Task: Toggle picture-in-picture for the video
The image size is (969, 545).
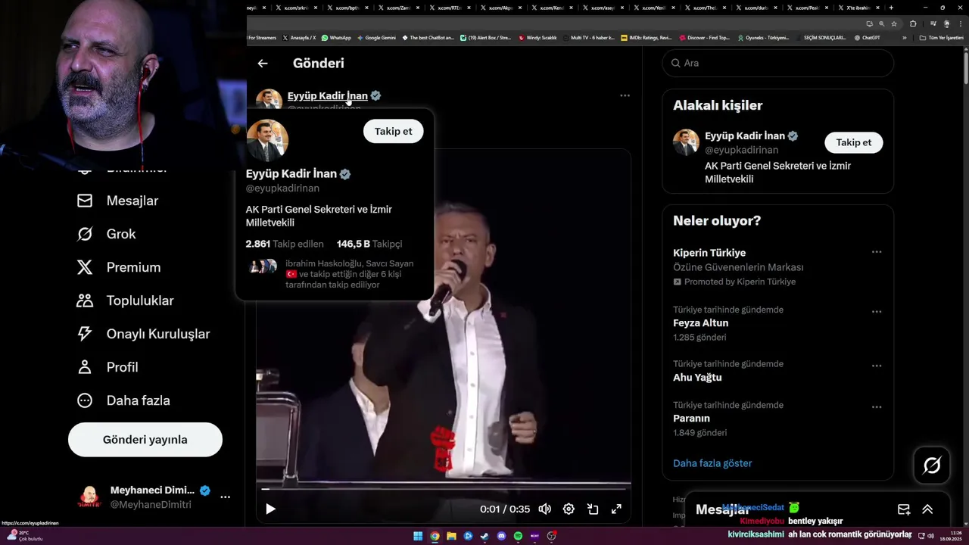Action: [593, 509]
